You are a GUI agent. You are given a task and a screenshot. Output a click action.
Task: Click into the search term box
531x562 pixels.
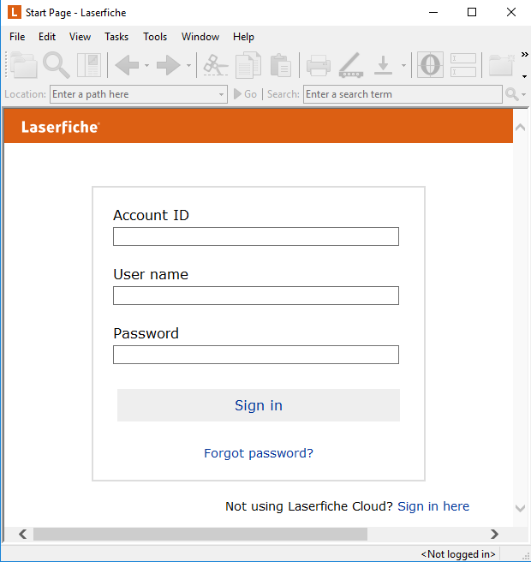coord(403,94)
